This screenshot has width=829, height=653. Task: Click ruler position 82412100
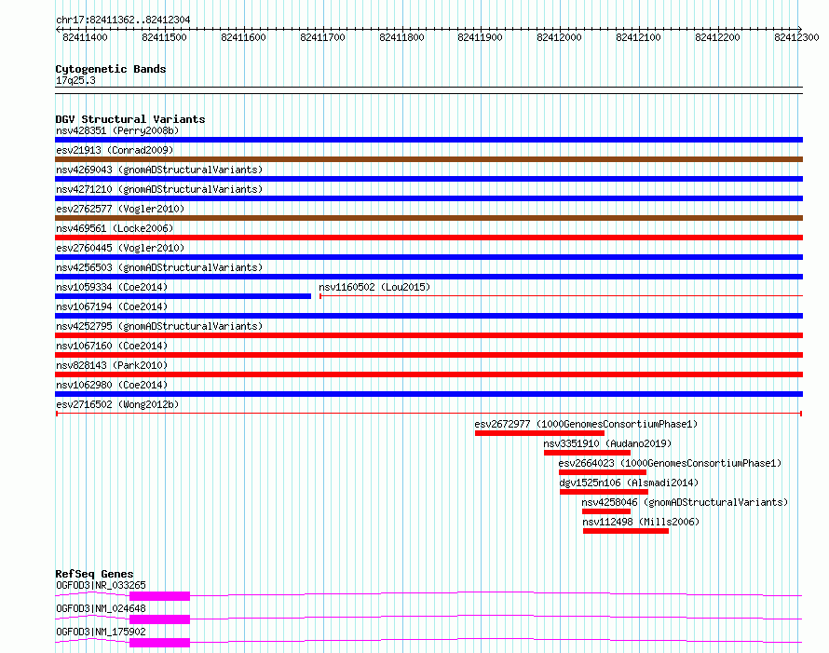[639, 37]
